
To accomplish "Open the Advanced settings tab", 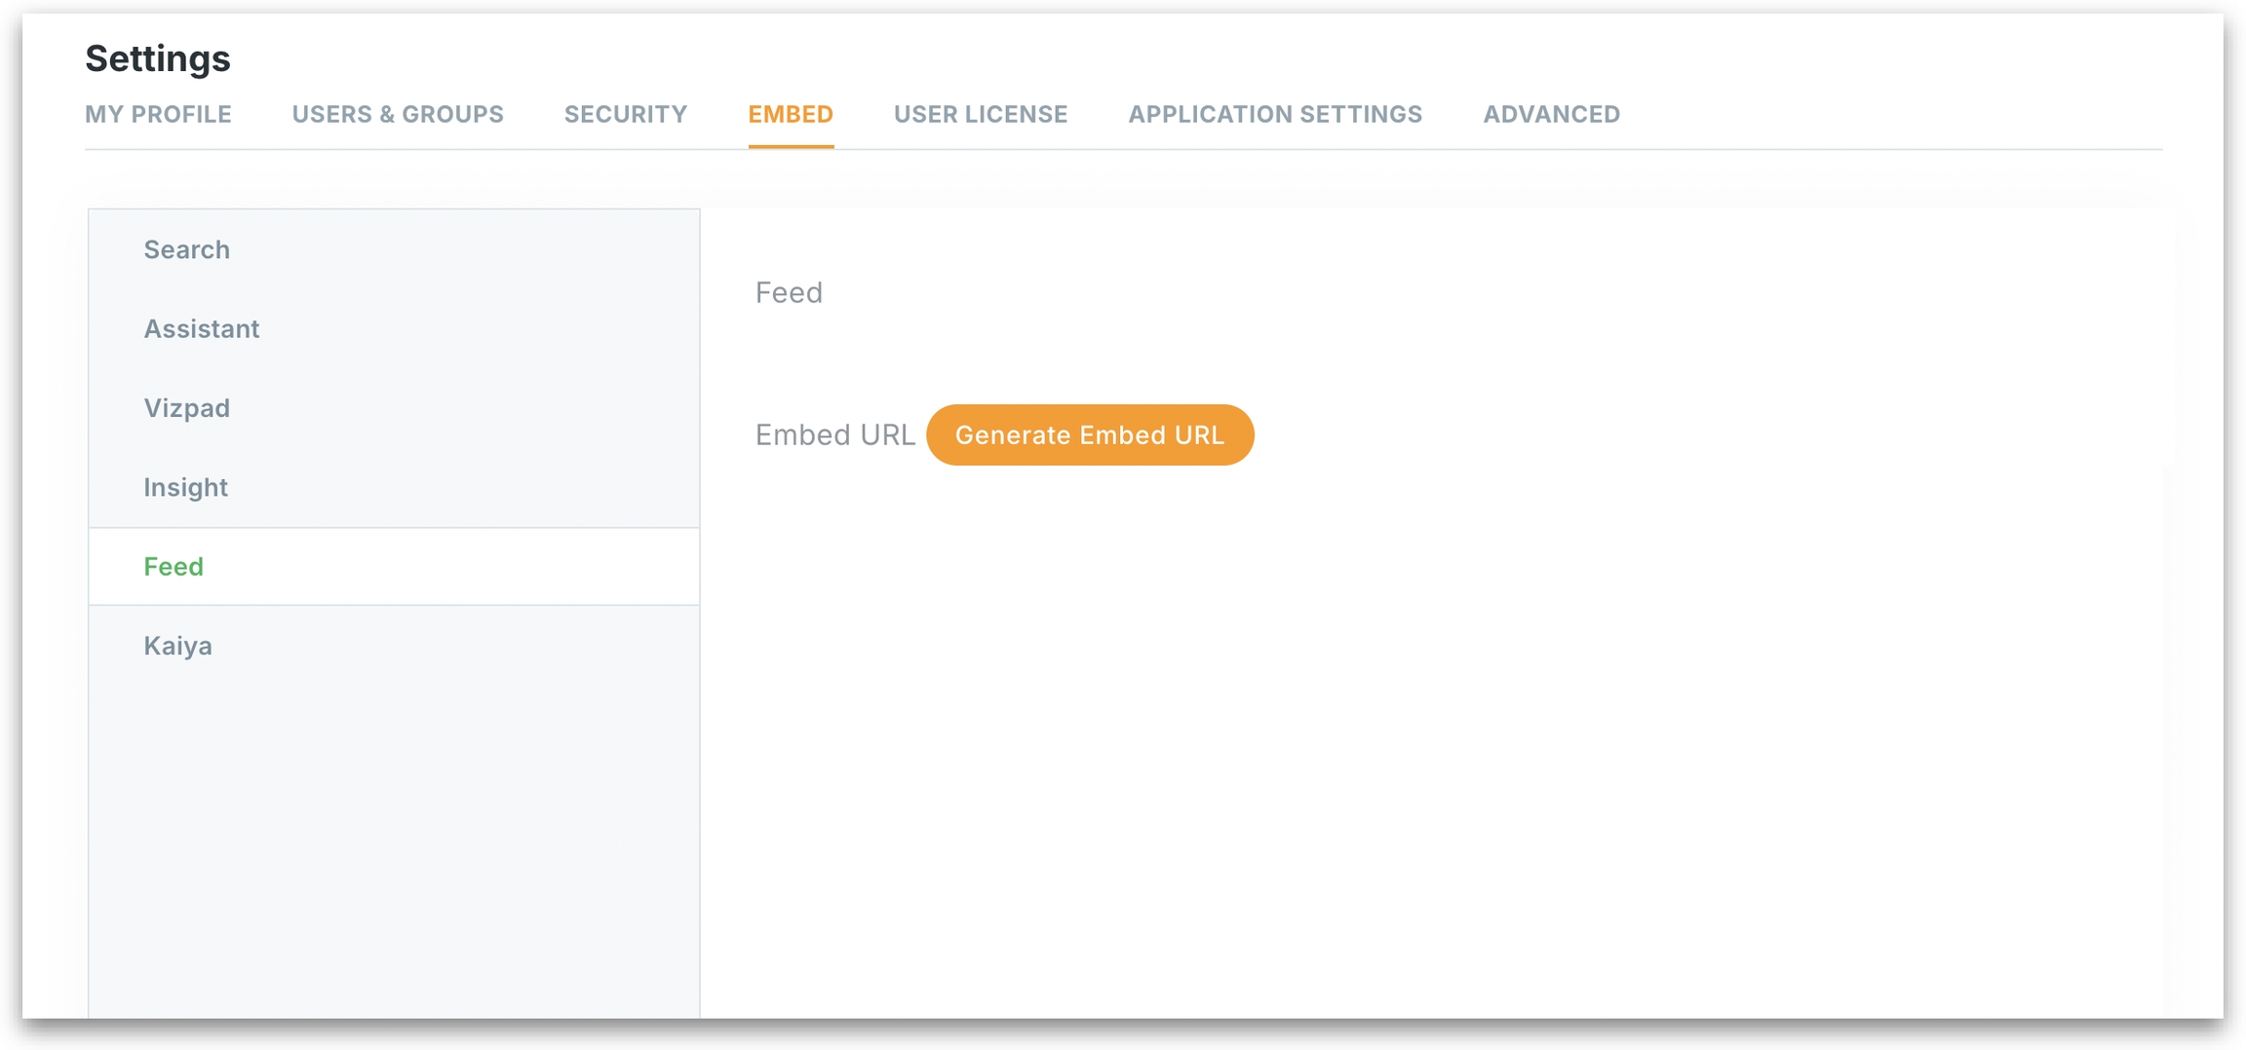I will tap(1551, 114).
